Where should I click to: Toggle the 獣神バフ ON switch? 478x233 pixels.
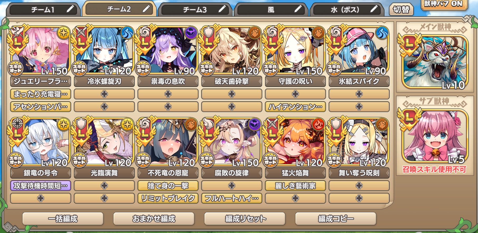[x=444, y=4]
